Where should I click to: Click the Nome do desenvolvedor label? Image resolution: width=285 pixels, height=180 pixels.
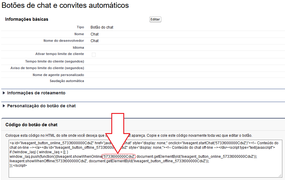click(x=64, y=41)
